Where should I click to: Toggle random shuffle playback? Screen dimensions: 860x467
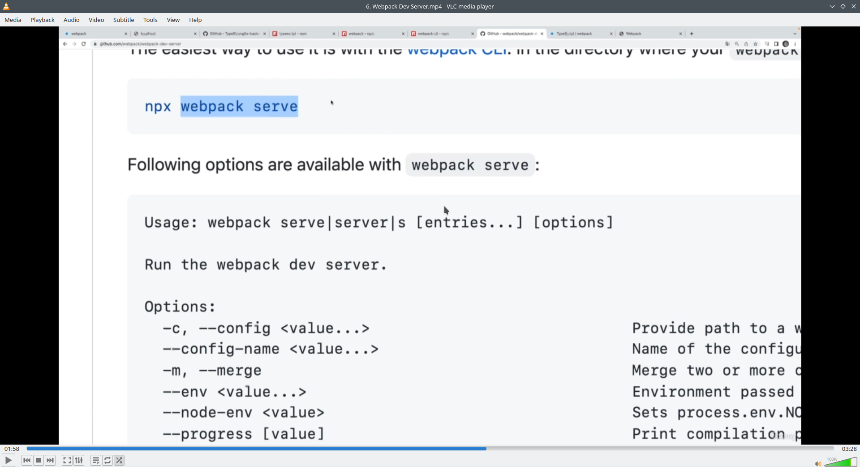pyautogui.click(x=119, y=460)
